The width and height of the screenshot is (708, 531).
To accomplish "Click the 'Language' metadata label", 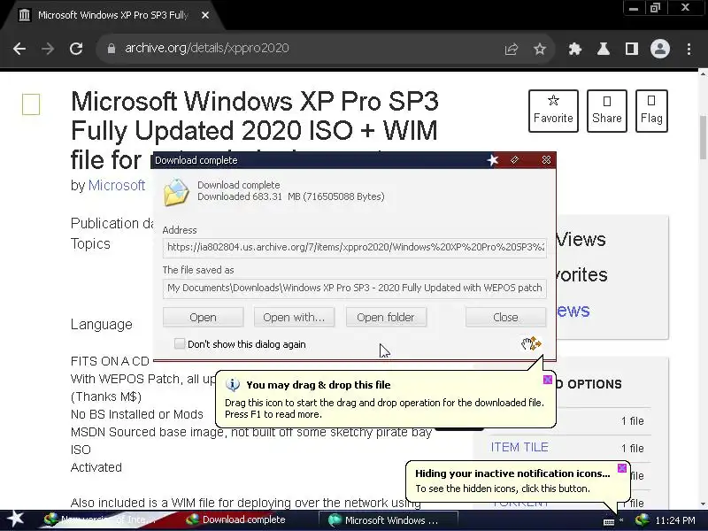I will point(102,325).
